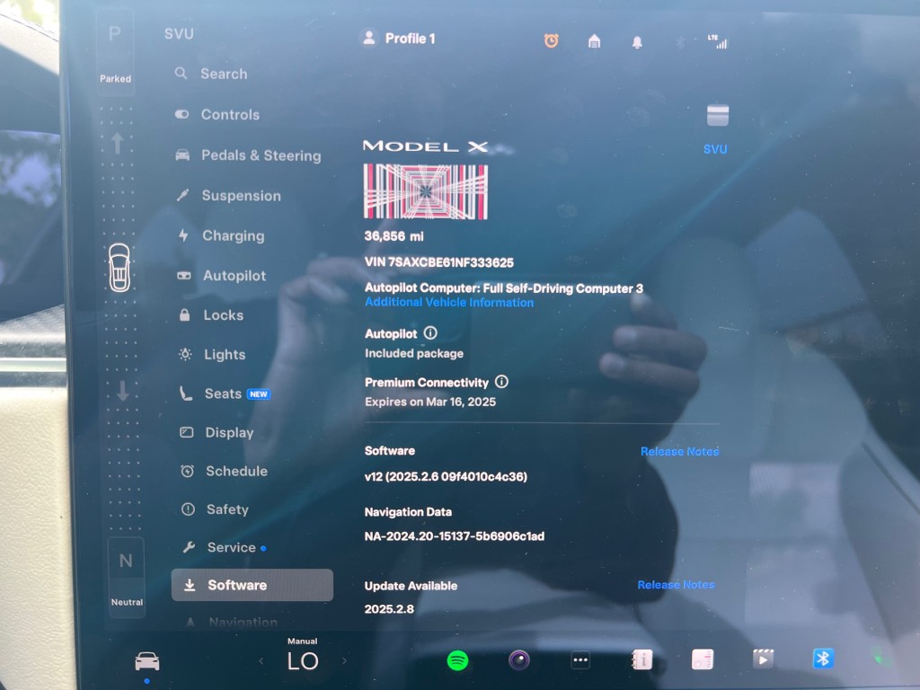Tap the car icon on gear strip
Screen dimensions: 920x690
119,268
